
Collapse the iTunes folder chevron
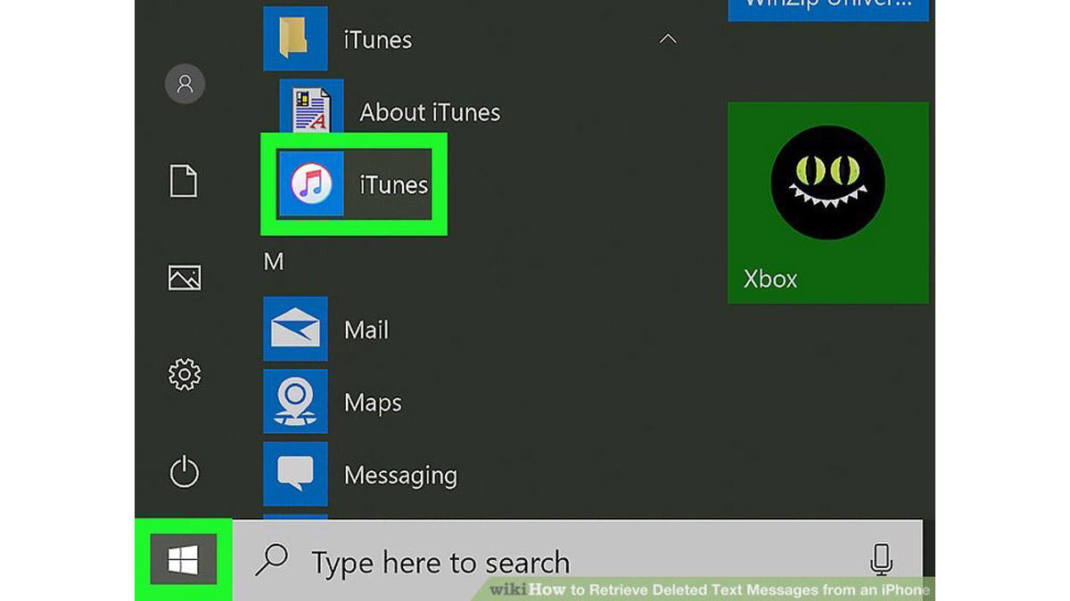pyautogui.click(x=667, y=39)
